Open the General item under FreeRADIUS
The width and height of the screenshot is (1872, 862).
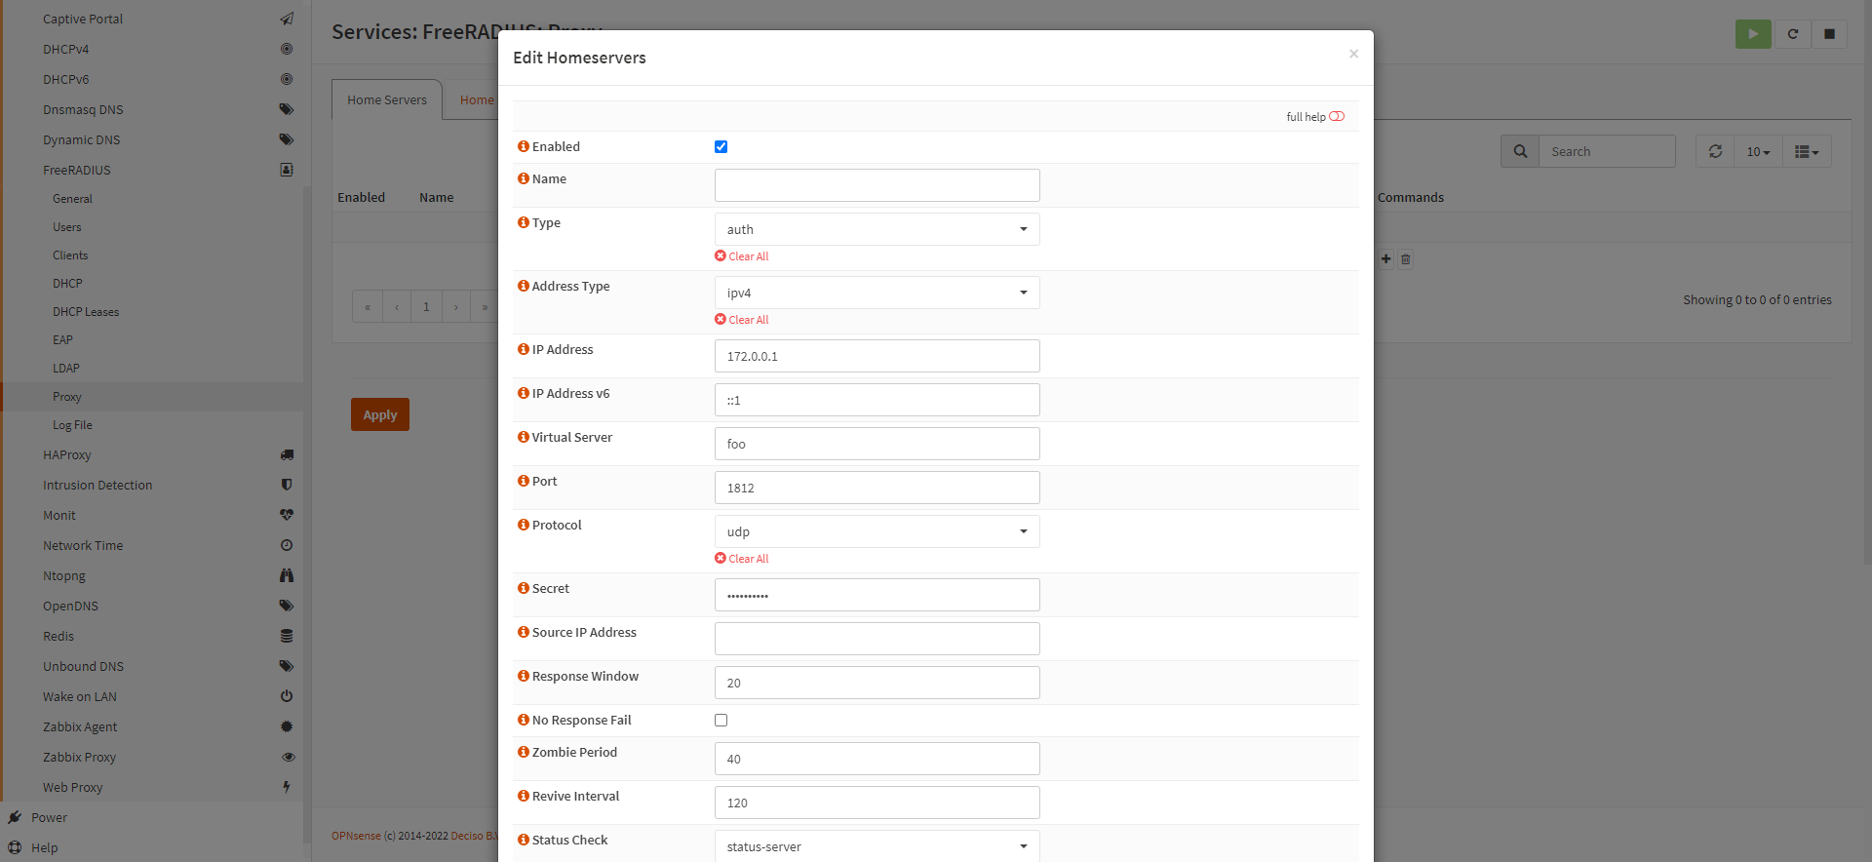72,198
